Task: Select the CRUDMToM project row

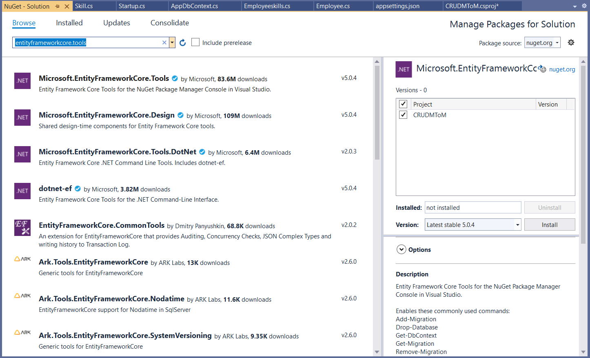Action: (x=485, y=115)
